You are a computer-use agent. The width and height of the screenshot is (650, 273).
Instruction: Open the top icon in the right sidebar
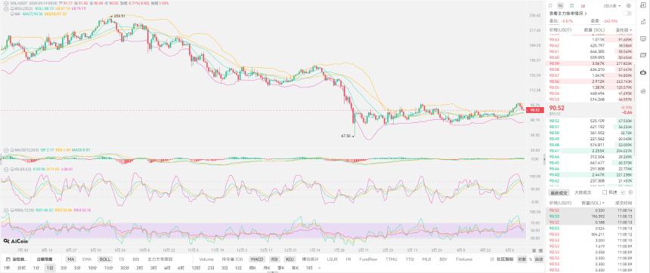[x=643, y=6]
